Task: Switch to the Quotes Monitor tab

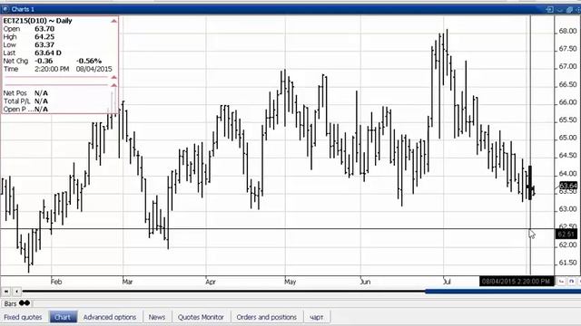Action: click(201, 317)
